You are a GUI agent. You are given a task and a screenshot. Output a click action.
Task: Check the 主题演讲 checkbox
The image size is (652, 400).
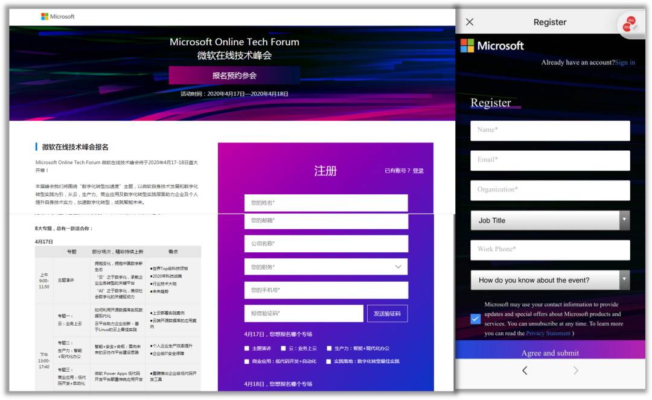tap(246, 349)
